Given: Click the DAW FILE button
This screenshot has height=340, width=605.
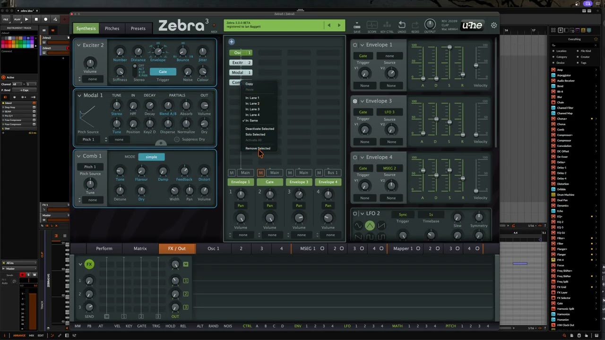Looking at the screenshot, I should coord(6,19).
